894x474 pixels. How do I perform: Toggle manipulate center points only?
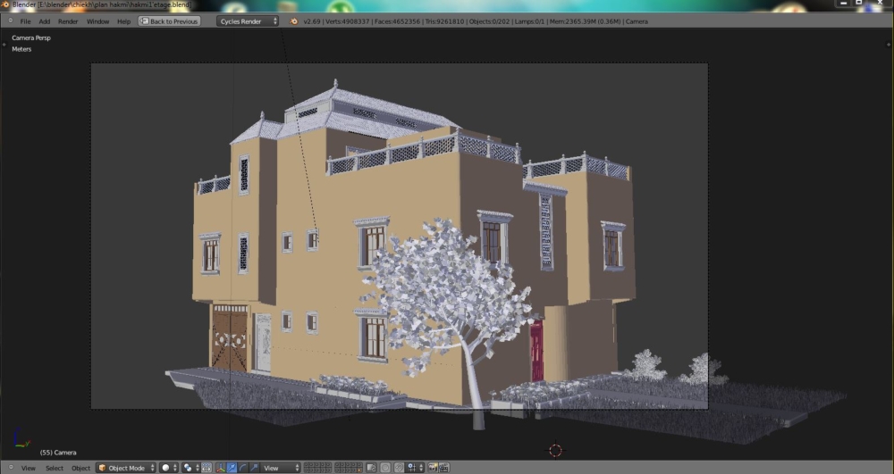207,468
